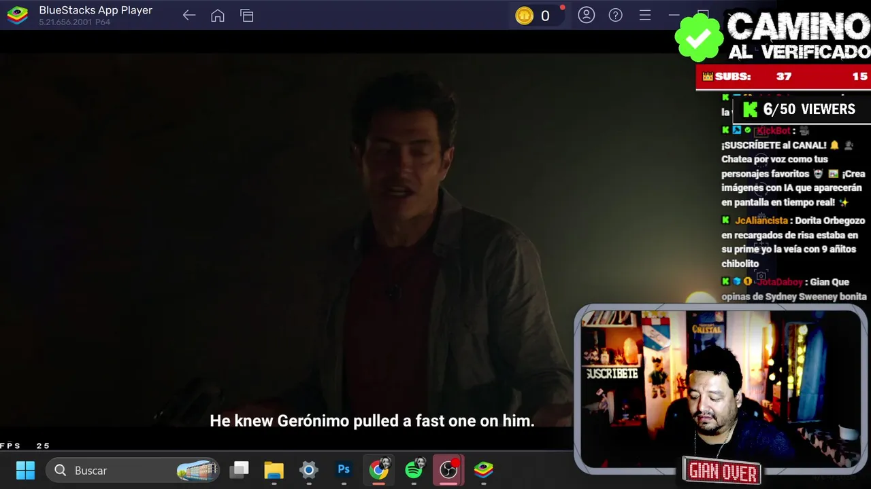Click the FPS 25 counter

click(25, 446)
